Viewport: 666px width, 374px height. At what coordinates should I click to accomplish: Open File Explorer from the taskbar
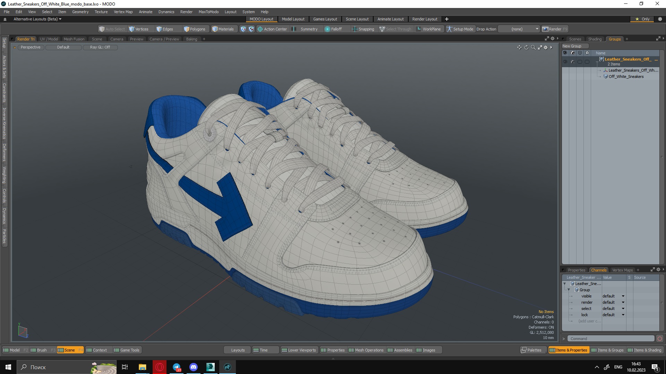pos(143,367)
